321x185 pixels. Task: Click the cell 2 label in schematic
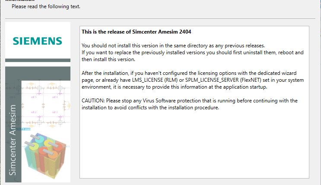click(34, 112)
